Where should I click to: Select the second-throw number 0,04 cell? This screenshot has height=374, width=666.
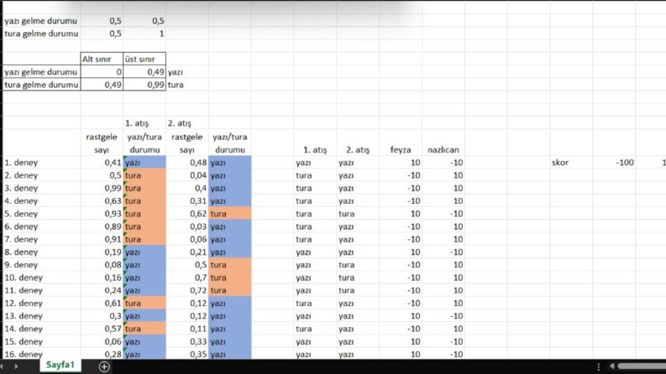[x=187, y=175]
